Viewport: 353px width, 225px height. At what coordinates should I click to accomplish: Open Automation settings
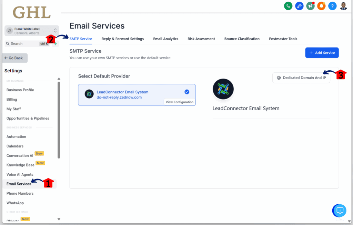16,136
